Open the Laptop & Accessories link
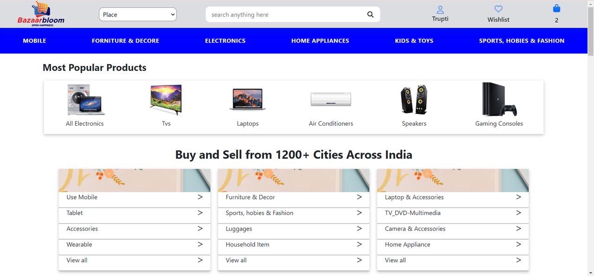The height and width of the screenshot is (276, 594). click(414, 197)
